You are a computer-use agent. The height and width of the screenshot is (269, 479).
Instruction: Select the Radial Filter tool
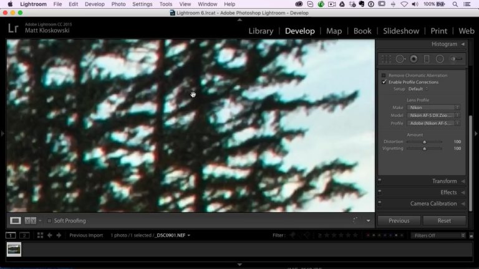tap(440, 59)
